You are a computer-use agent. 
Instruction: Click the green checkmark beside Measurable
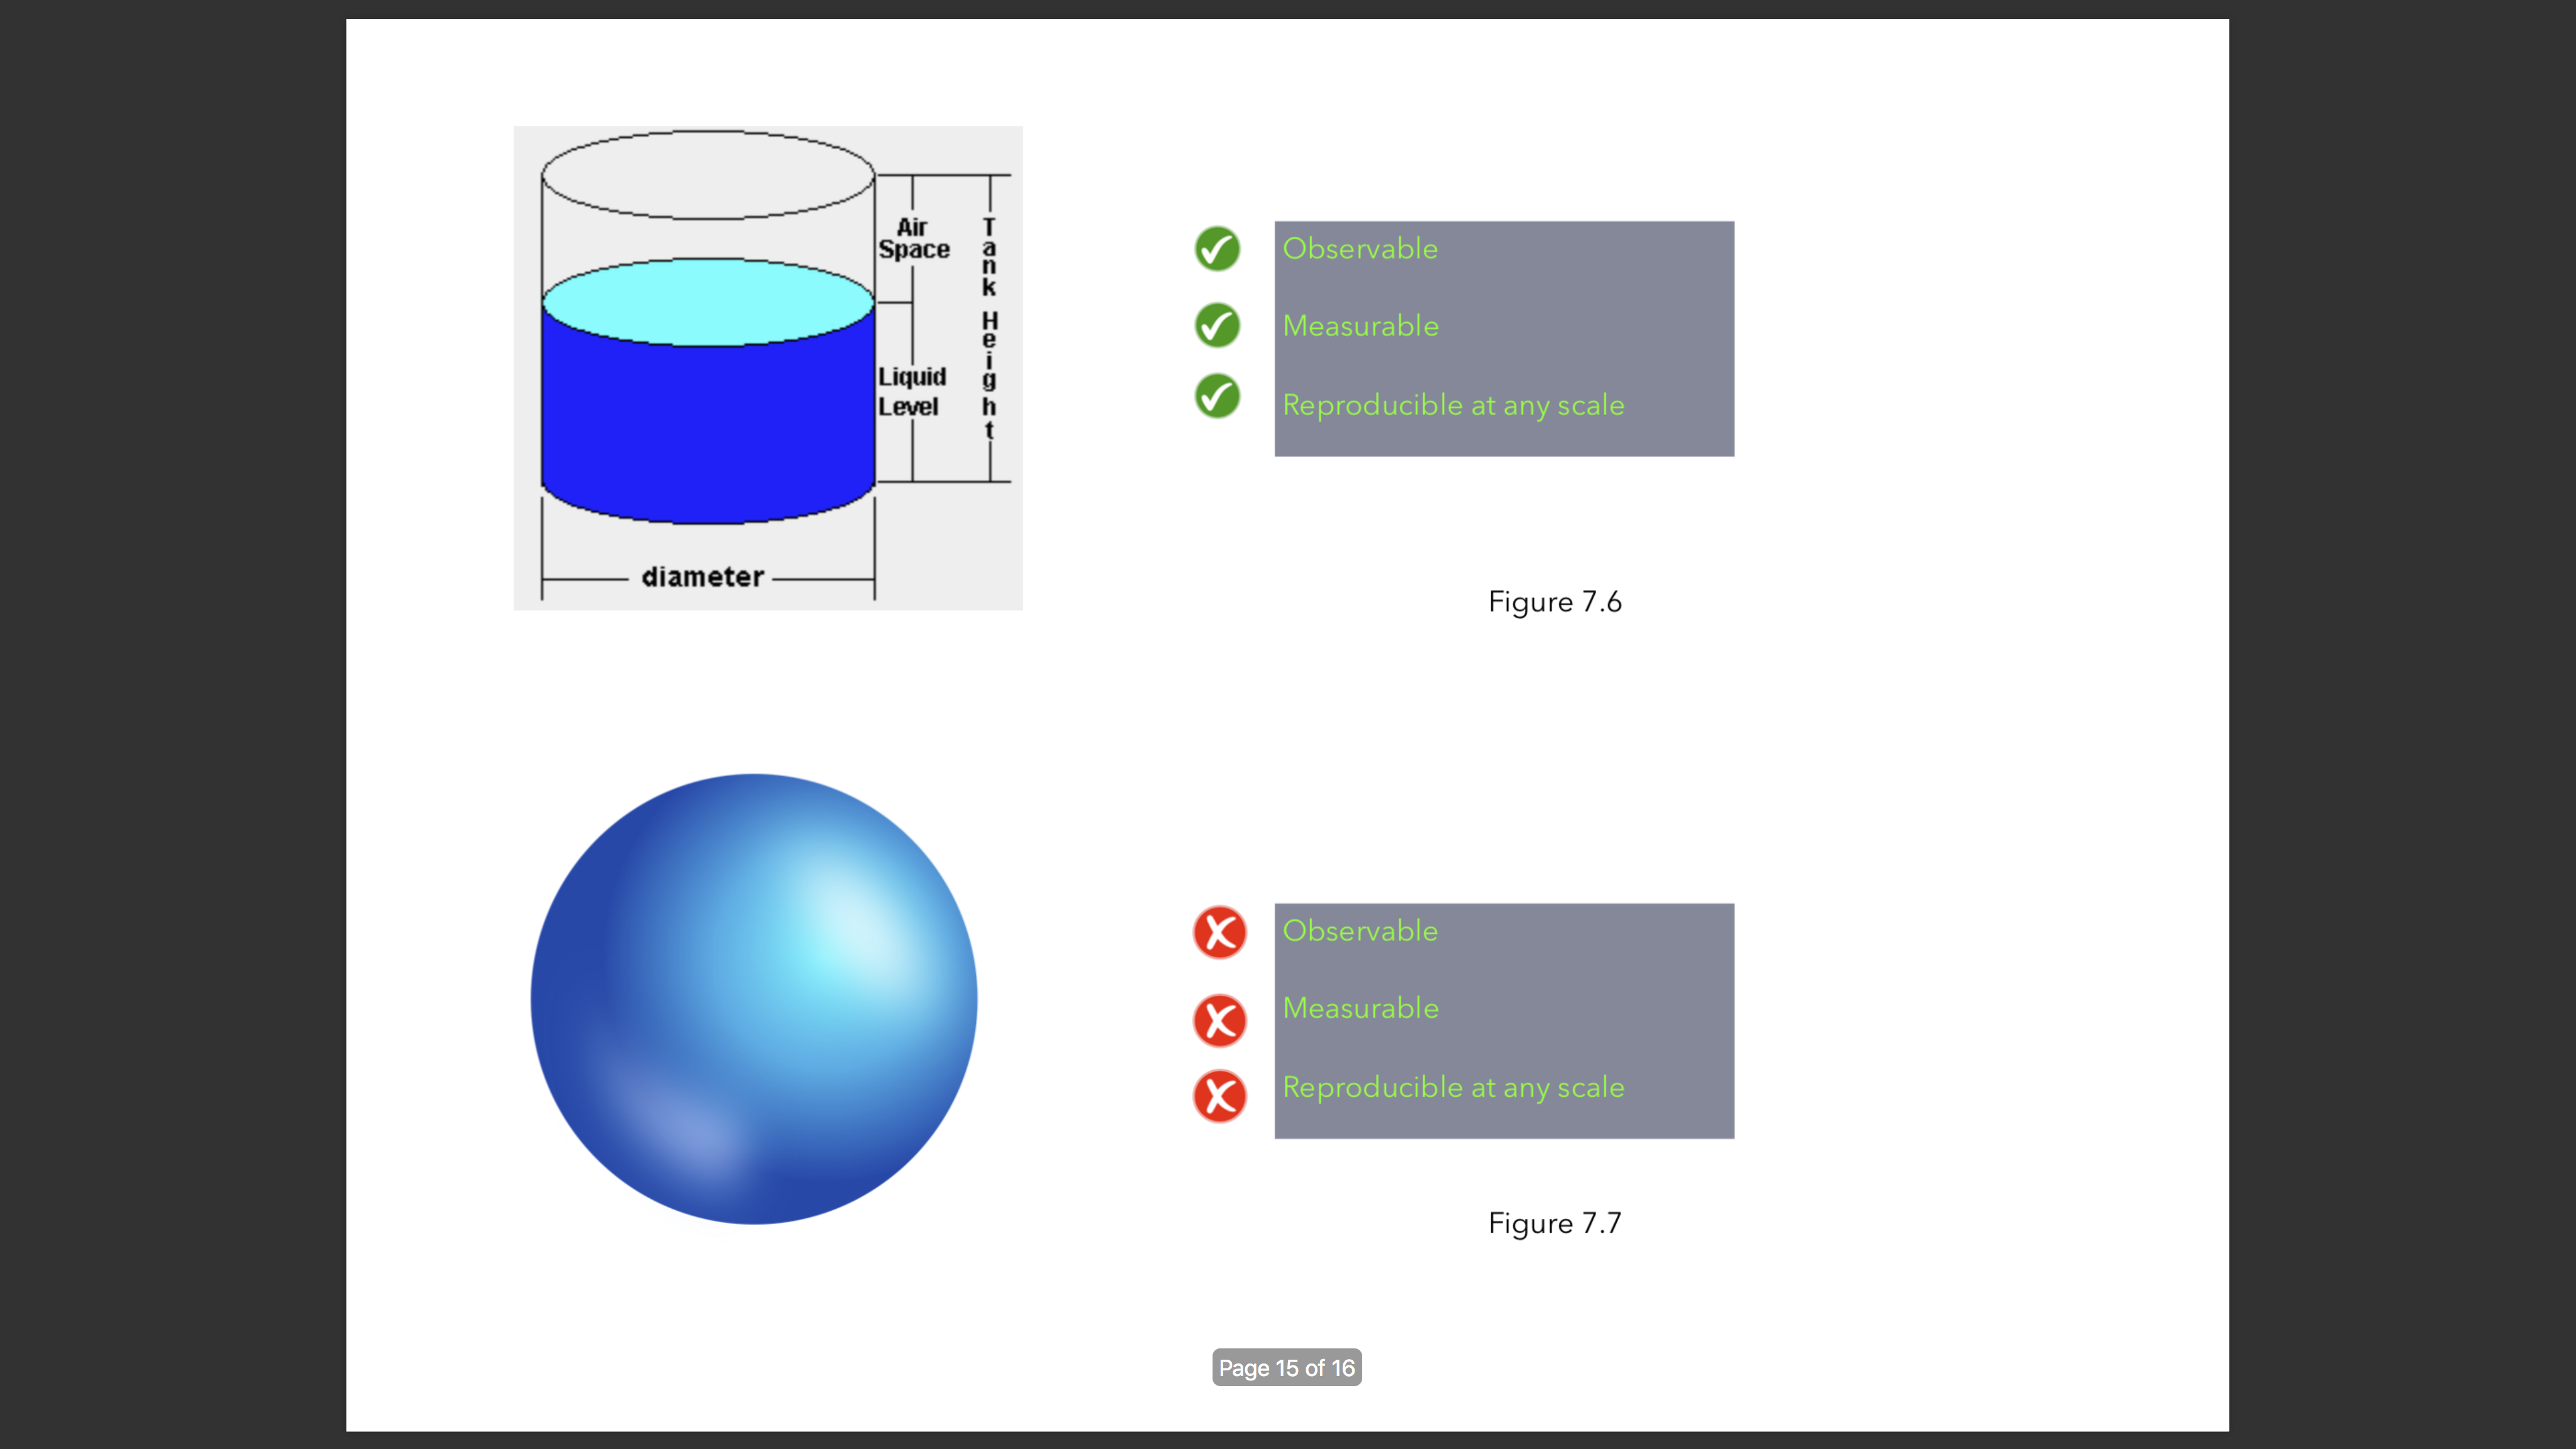coord(1217,325)
